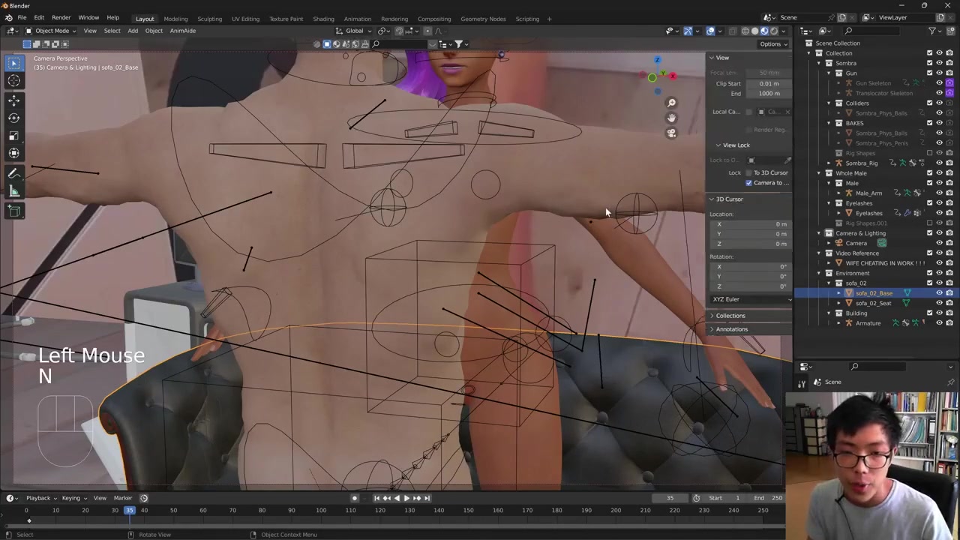Click the current frame number field

670,498
